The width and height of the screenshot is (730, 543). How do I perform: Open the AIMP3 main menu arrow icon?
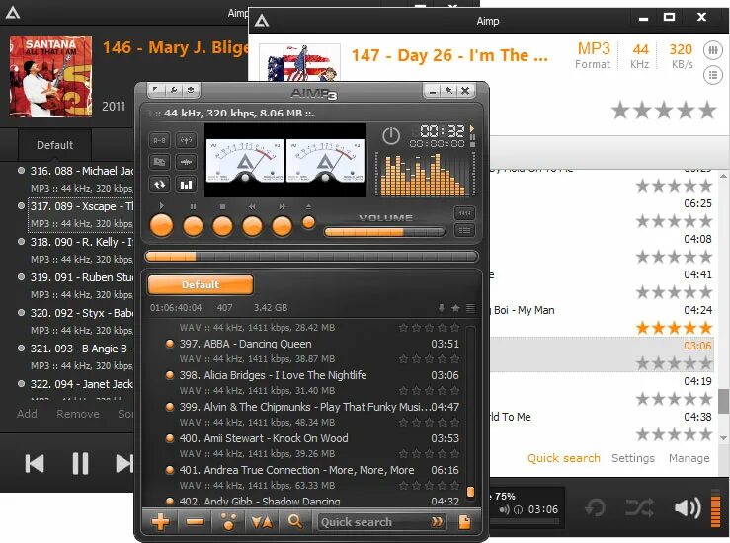click(x=156, y=90)
